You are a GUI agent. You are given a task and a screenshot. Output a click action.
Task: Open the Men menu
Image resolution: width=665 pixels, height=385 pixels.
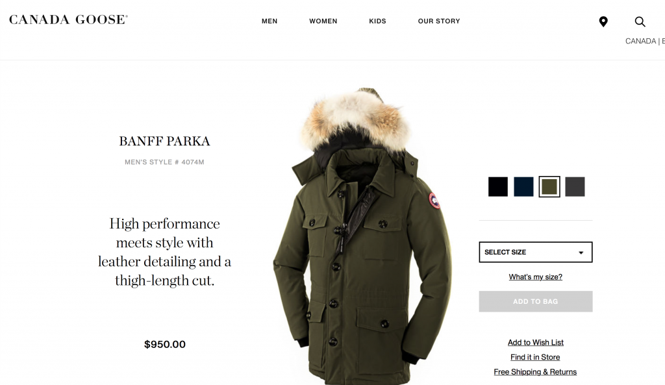[x=270, y=21]
